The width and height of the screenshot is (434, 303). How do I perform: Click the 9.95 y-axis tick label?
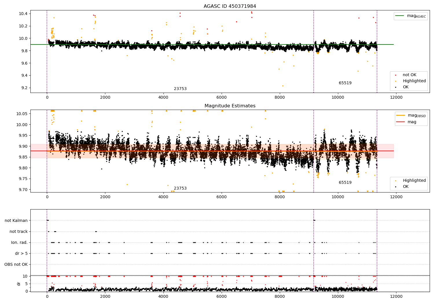[23, 135]
